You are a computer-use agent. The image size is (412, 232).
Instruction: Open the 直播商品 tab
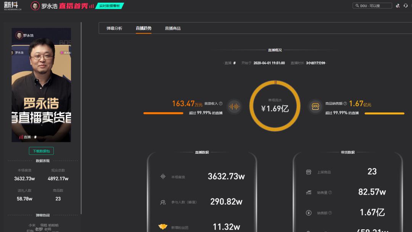(x=173, y=28)
